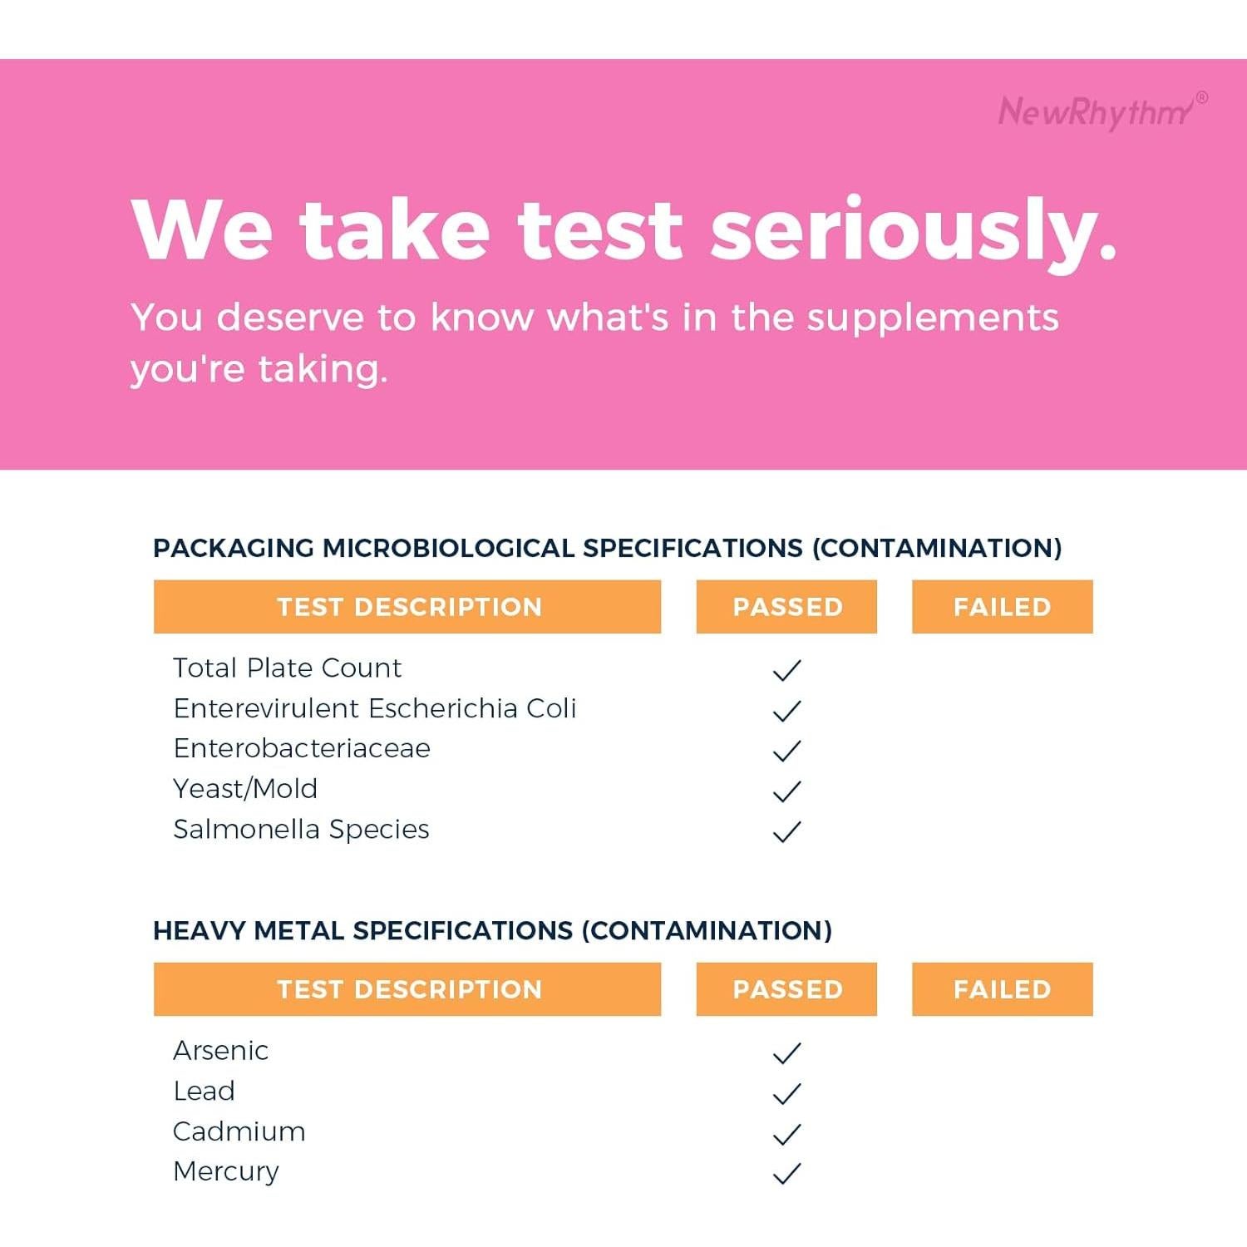Click the Salmonella Species passed checkmark
This screenshot has height=1247, width=1247.
click(786, 831)
